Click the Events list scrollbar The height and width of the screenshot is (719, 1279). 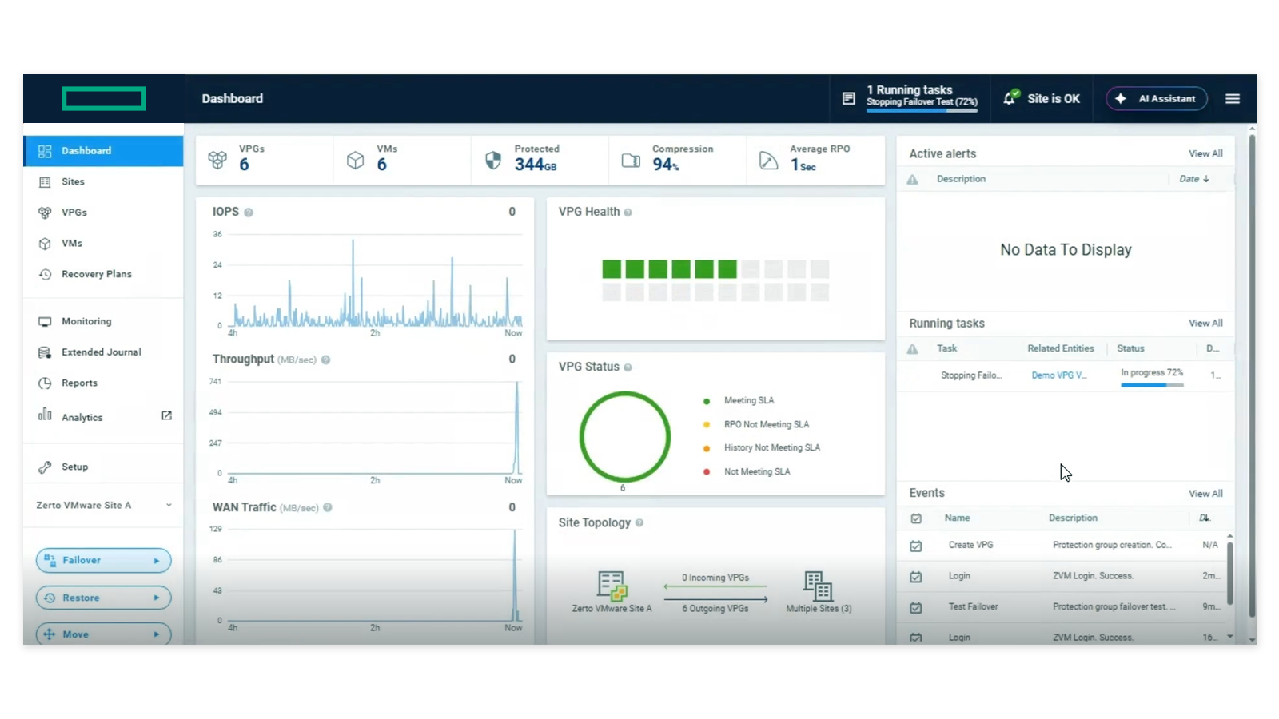click(1229, 574)
